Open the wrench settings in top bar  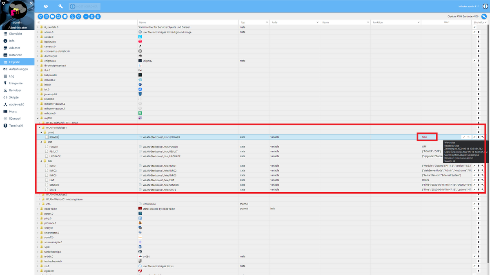click(x=61, y=7)
